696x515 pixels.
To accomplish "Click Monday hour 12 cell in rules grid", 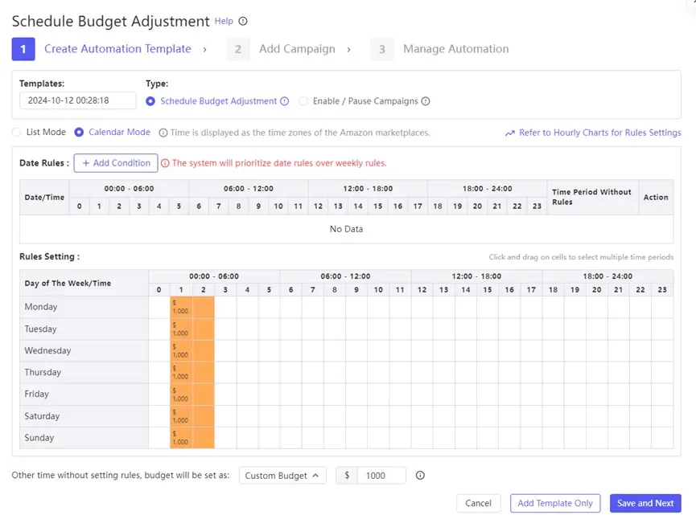I will coord(422,307).
